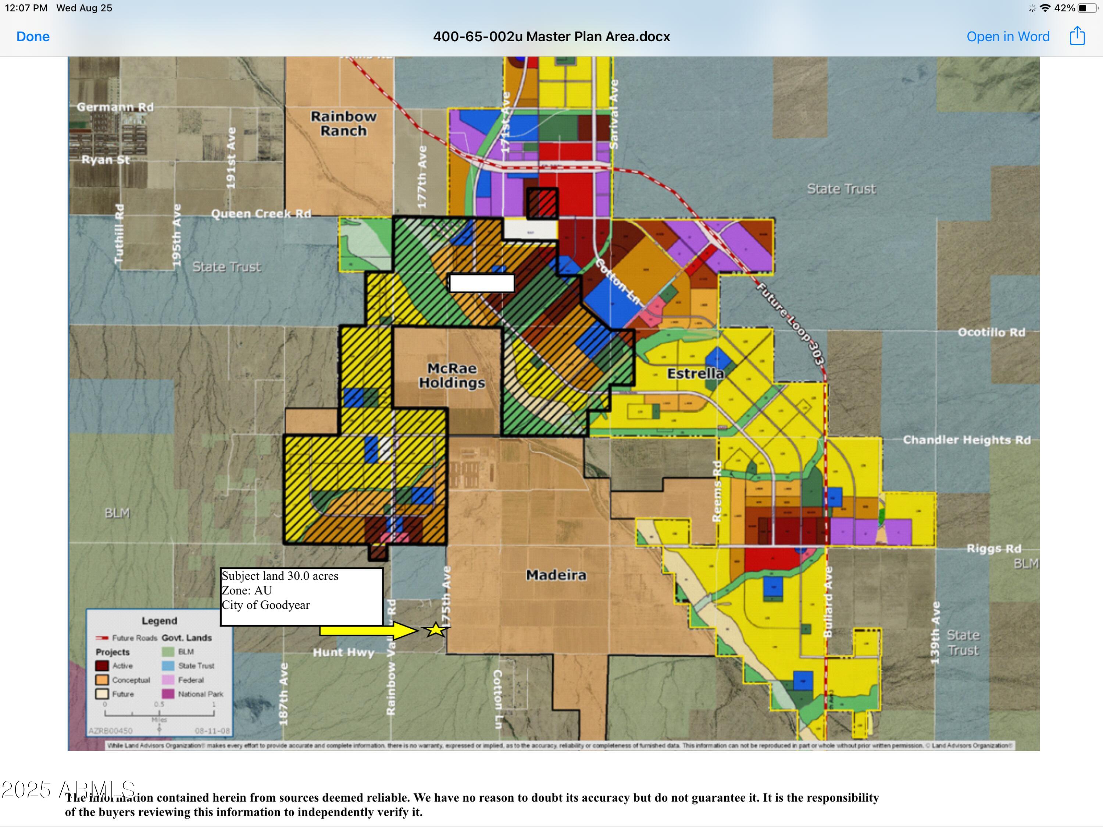The image size is (1103, 827).
Task: Tap the Open in Word link
Action: point(1008,36)
